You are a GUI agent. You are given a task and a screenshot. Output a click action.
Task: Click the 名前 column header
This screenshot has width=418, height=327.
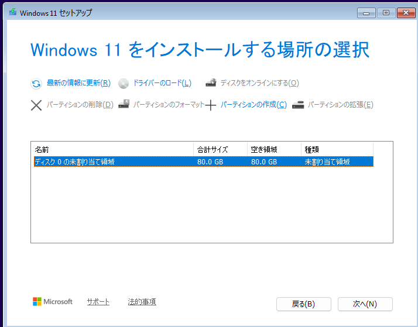pos(114,149)
